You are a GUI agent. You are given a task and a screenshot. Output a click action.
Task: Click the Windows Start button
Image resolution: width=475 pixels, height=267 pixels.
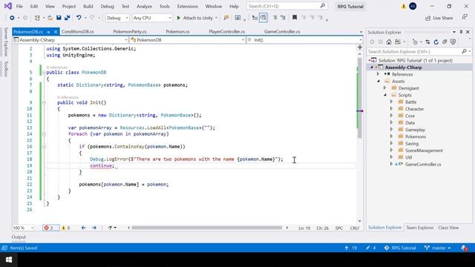pos(9,260)
